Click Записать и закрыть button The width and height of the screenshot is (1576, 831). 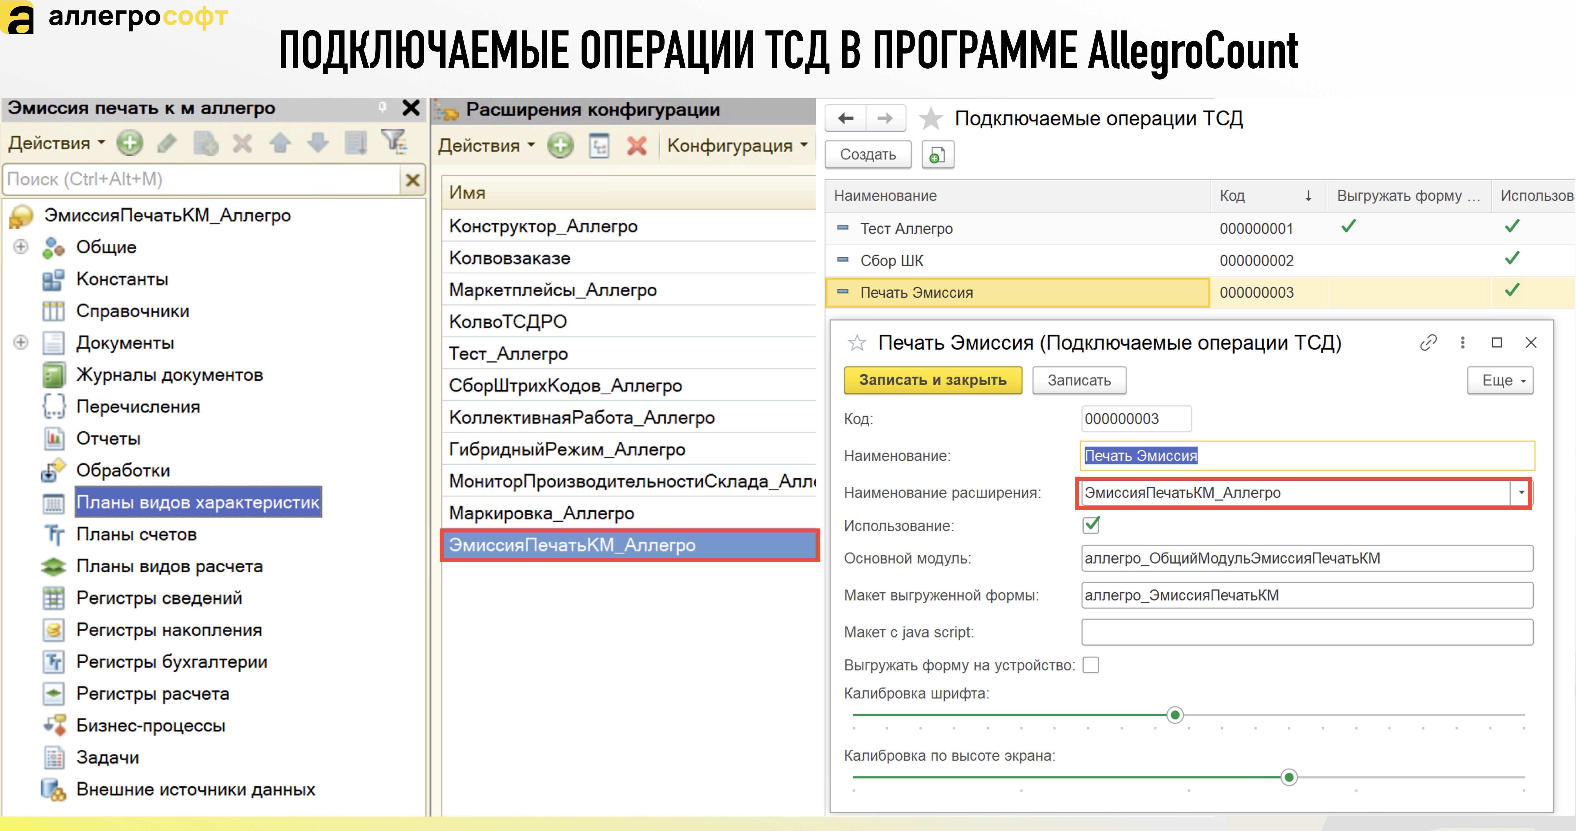tap(933, 380)
